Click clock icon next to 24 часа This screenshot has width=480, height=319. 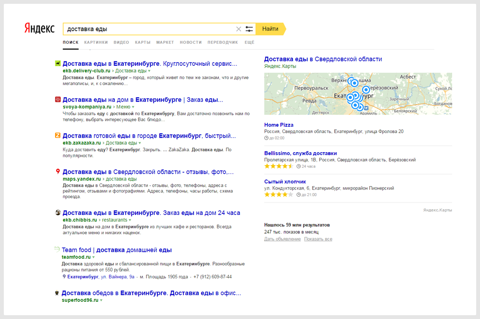(x=299, y=166)
